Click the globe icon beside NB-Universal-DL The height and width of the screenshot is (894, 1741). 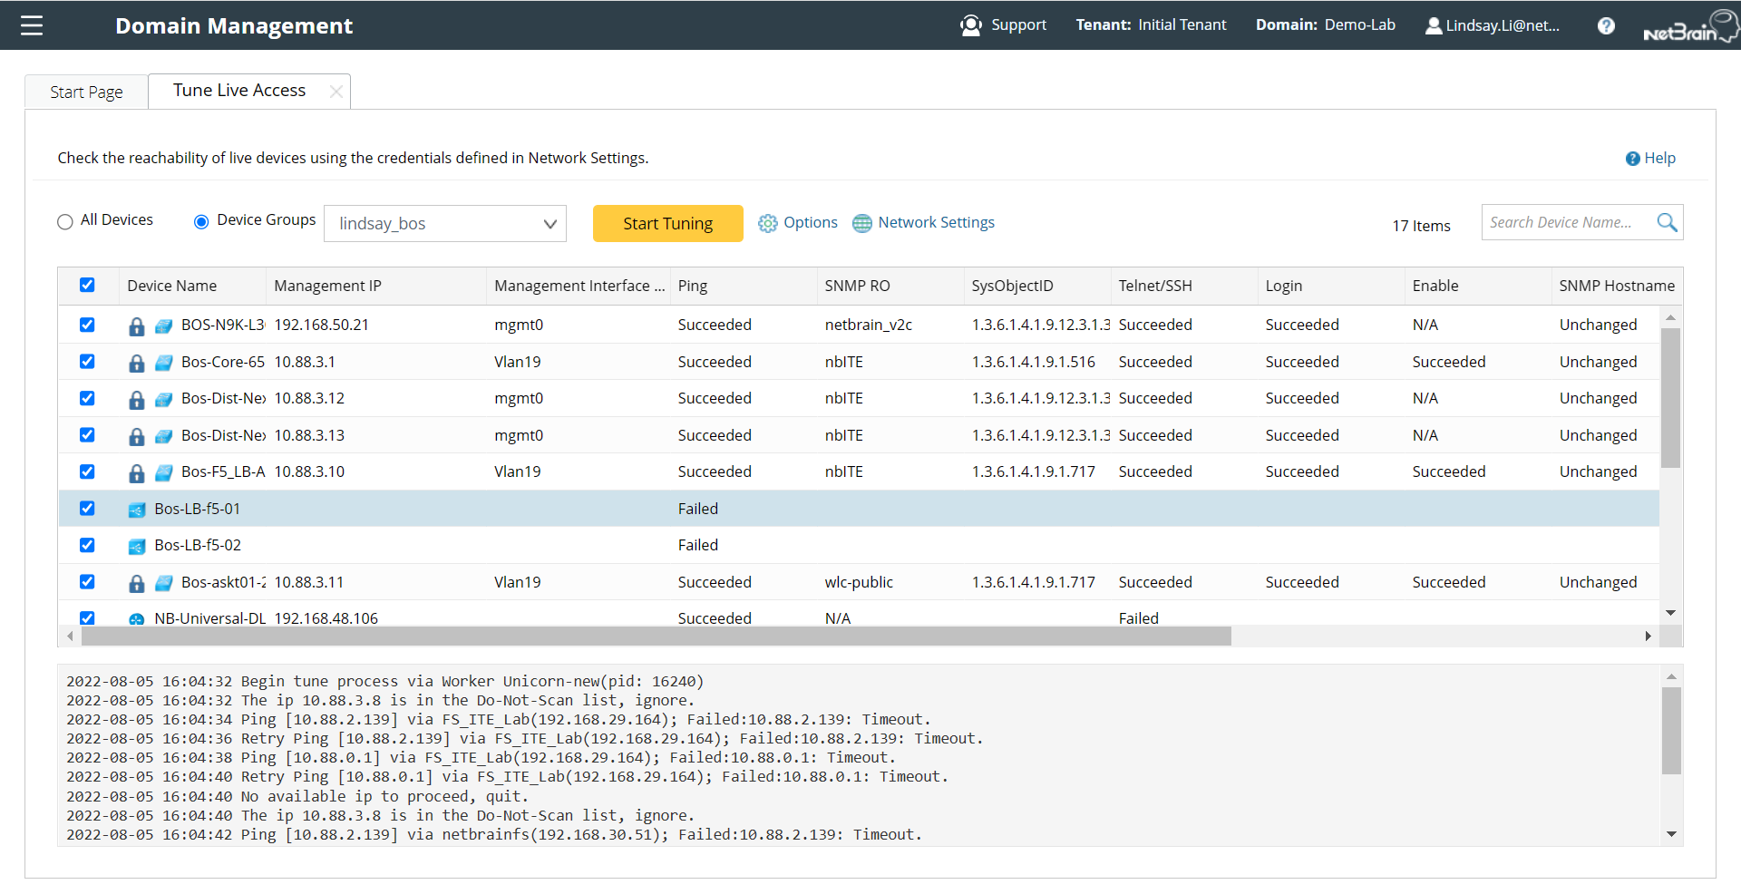pos(136,617)
